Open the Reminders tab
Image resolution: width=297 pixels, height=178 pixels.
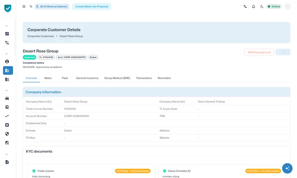164,78
